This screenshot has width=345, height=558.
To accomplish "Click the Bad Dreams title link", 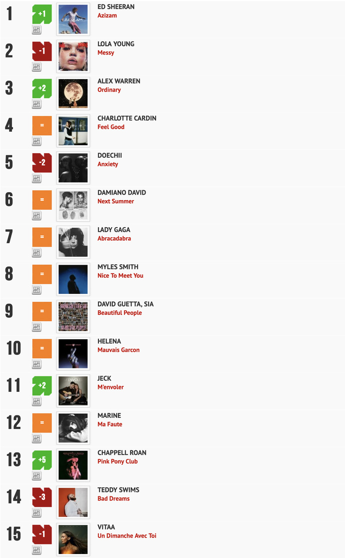I will point(113,498).
